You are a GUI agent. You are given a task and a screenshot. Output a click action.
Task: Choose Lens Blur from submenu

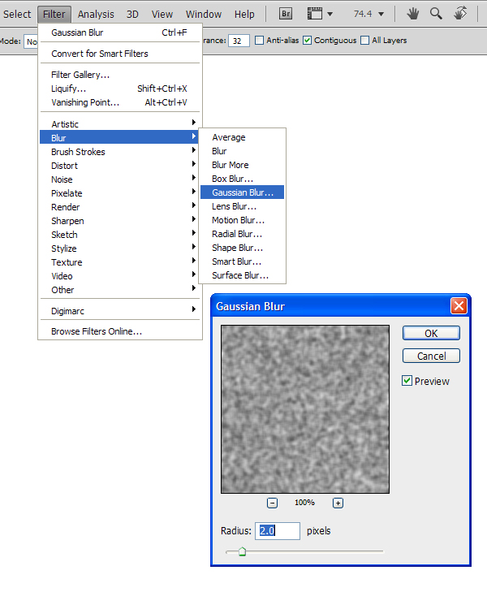point(242,206)
